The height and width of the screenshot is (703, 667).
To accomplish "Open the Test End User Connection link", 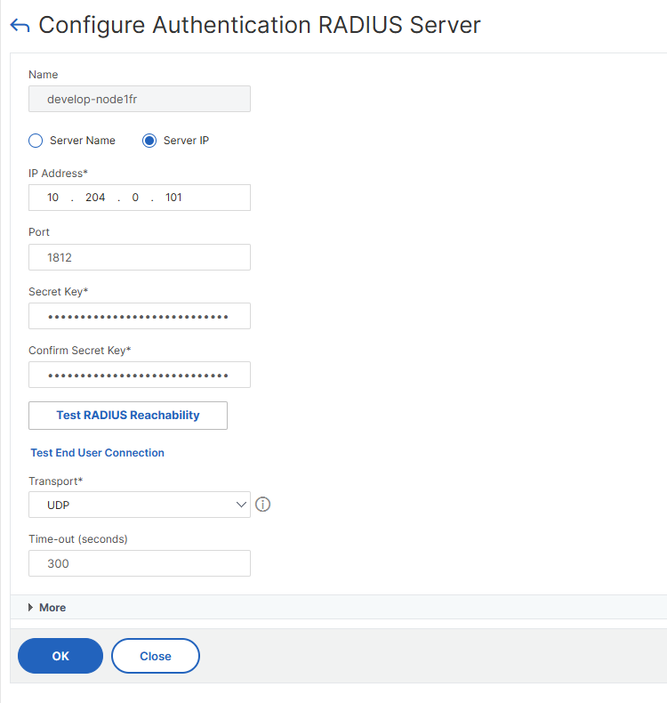I will pos(97,453).
